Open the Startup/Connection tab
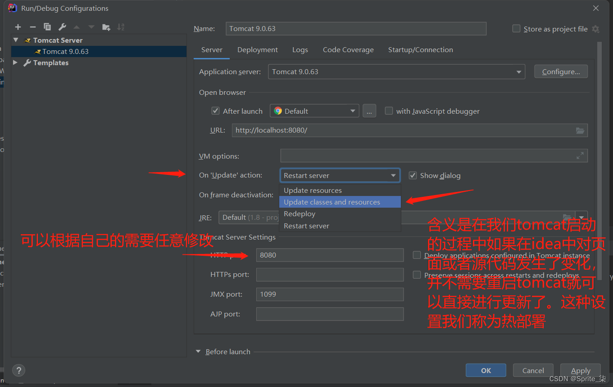This screenshot has width=613, height=387. tap(421, 50)
